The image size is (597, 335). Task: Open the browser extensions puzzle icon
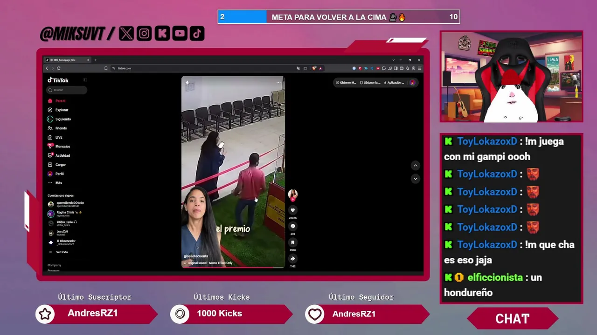384,68
